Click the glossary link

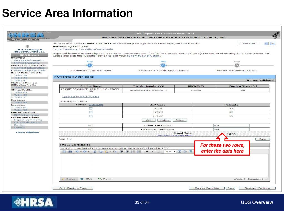[71, 49]
